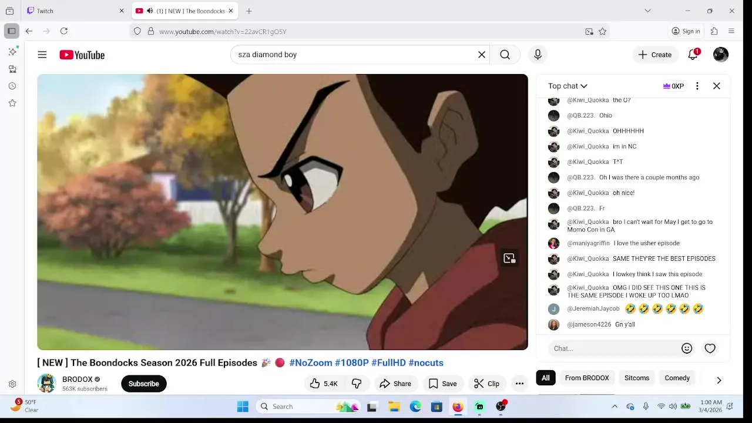Reload the current YouTube page
The image size is (752, 423).
click(x=64, y=31)
